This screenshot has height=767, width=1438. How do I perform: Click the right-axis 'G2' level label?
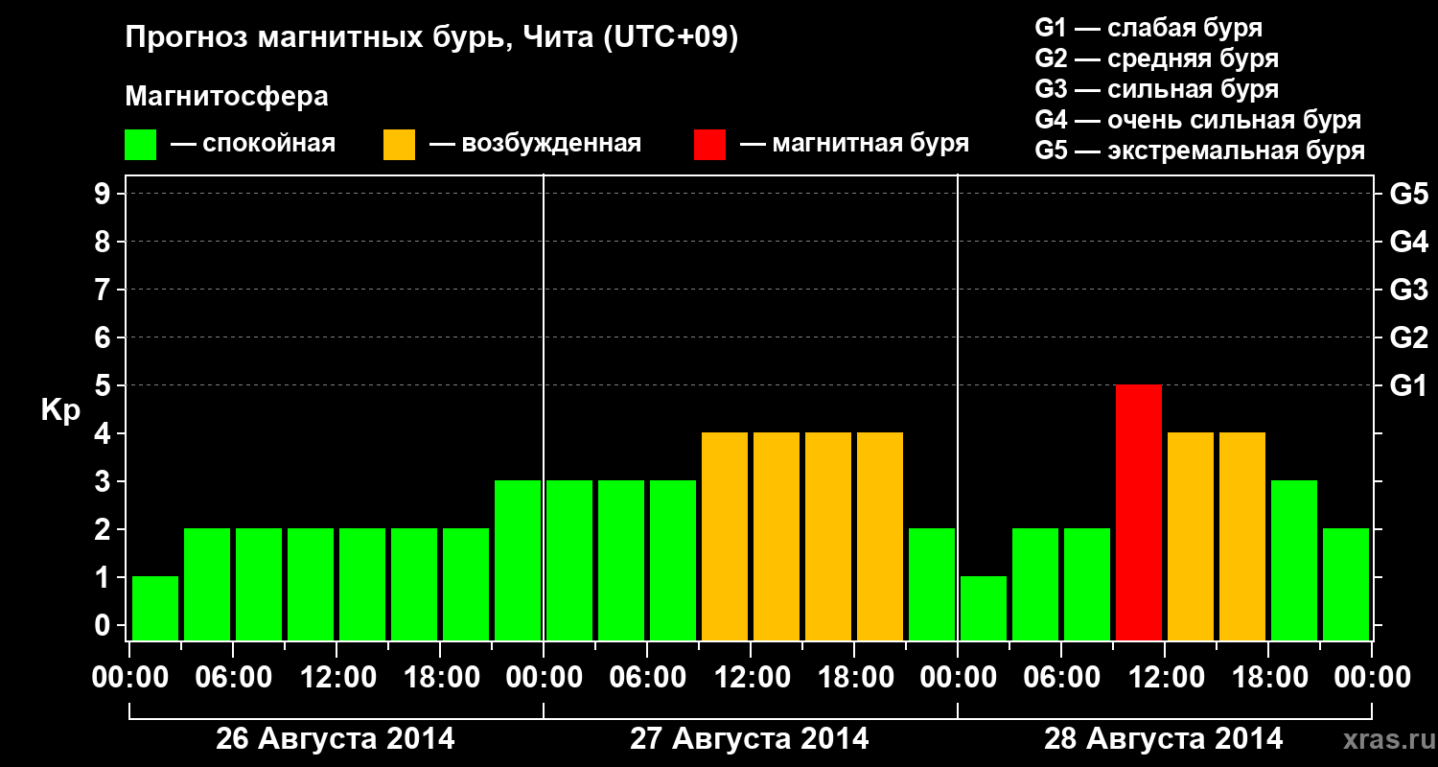[x=1408, y=337]
